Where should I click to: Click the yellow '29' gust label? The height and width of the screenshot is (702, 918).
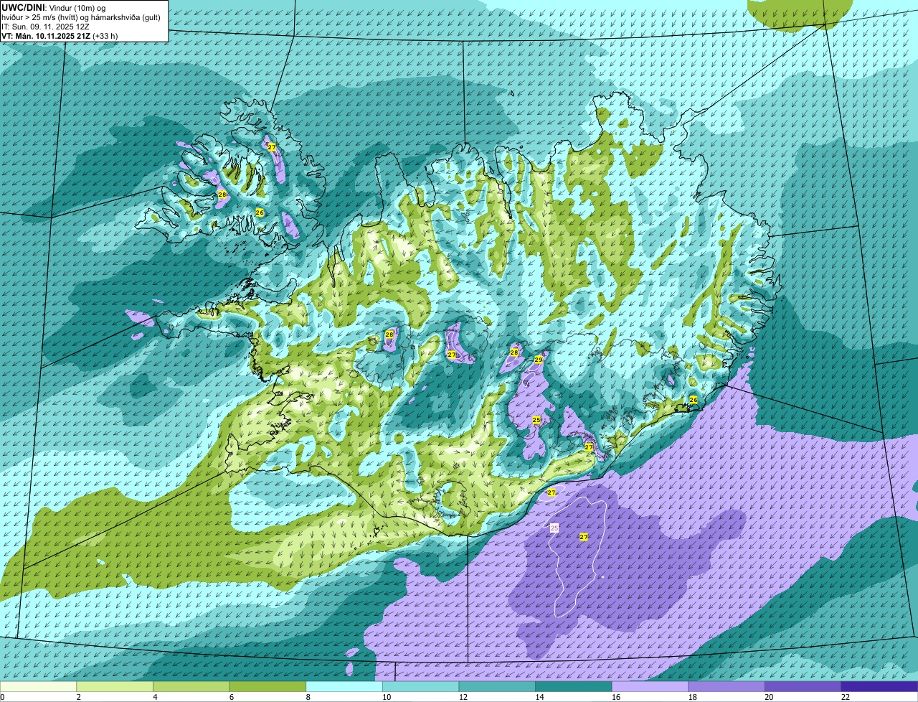pyautogui.click(x=539, y=360)
